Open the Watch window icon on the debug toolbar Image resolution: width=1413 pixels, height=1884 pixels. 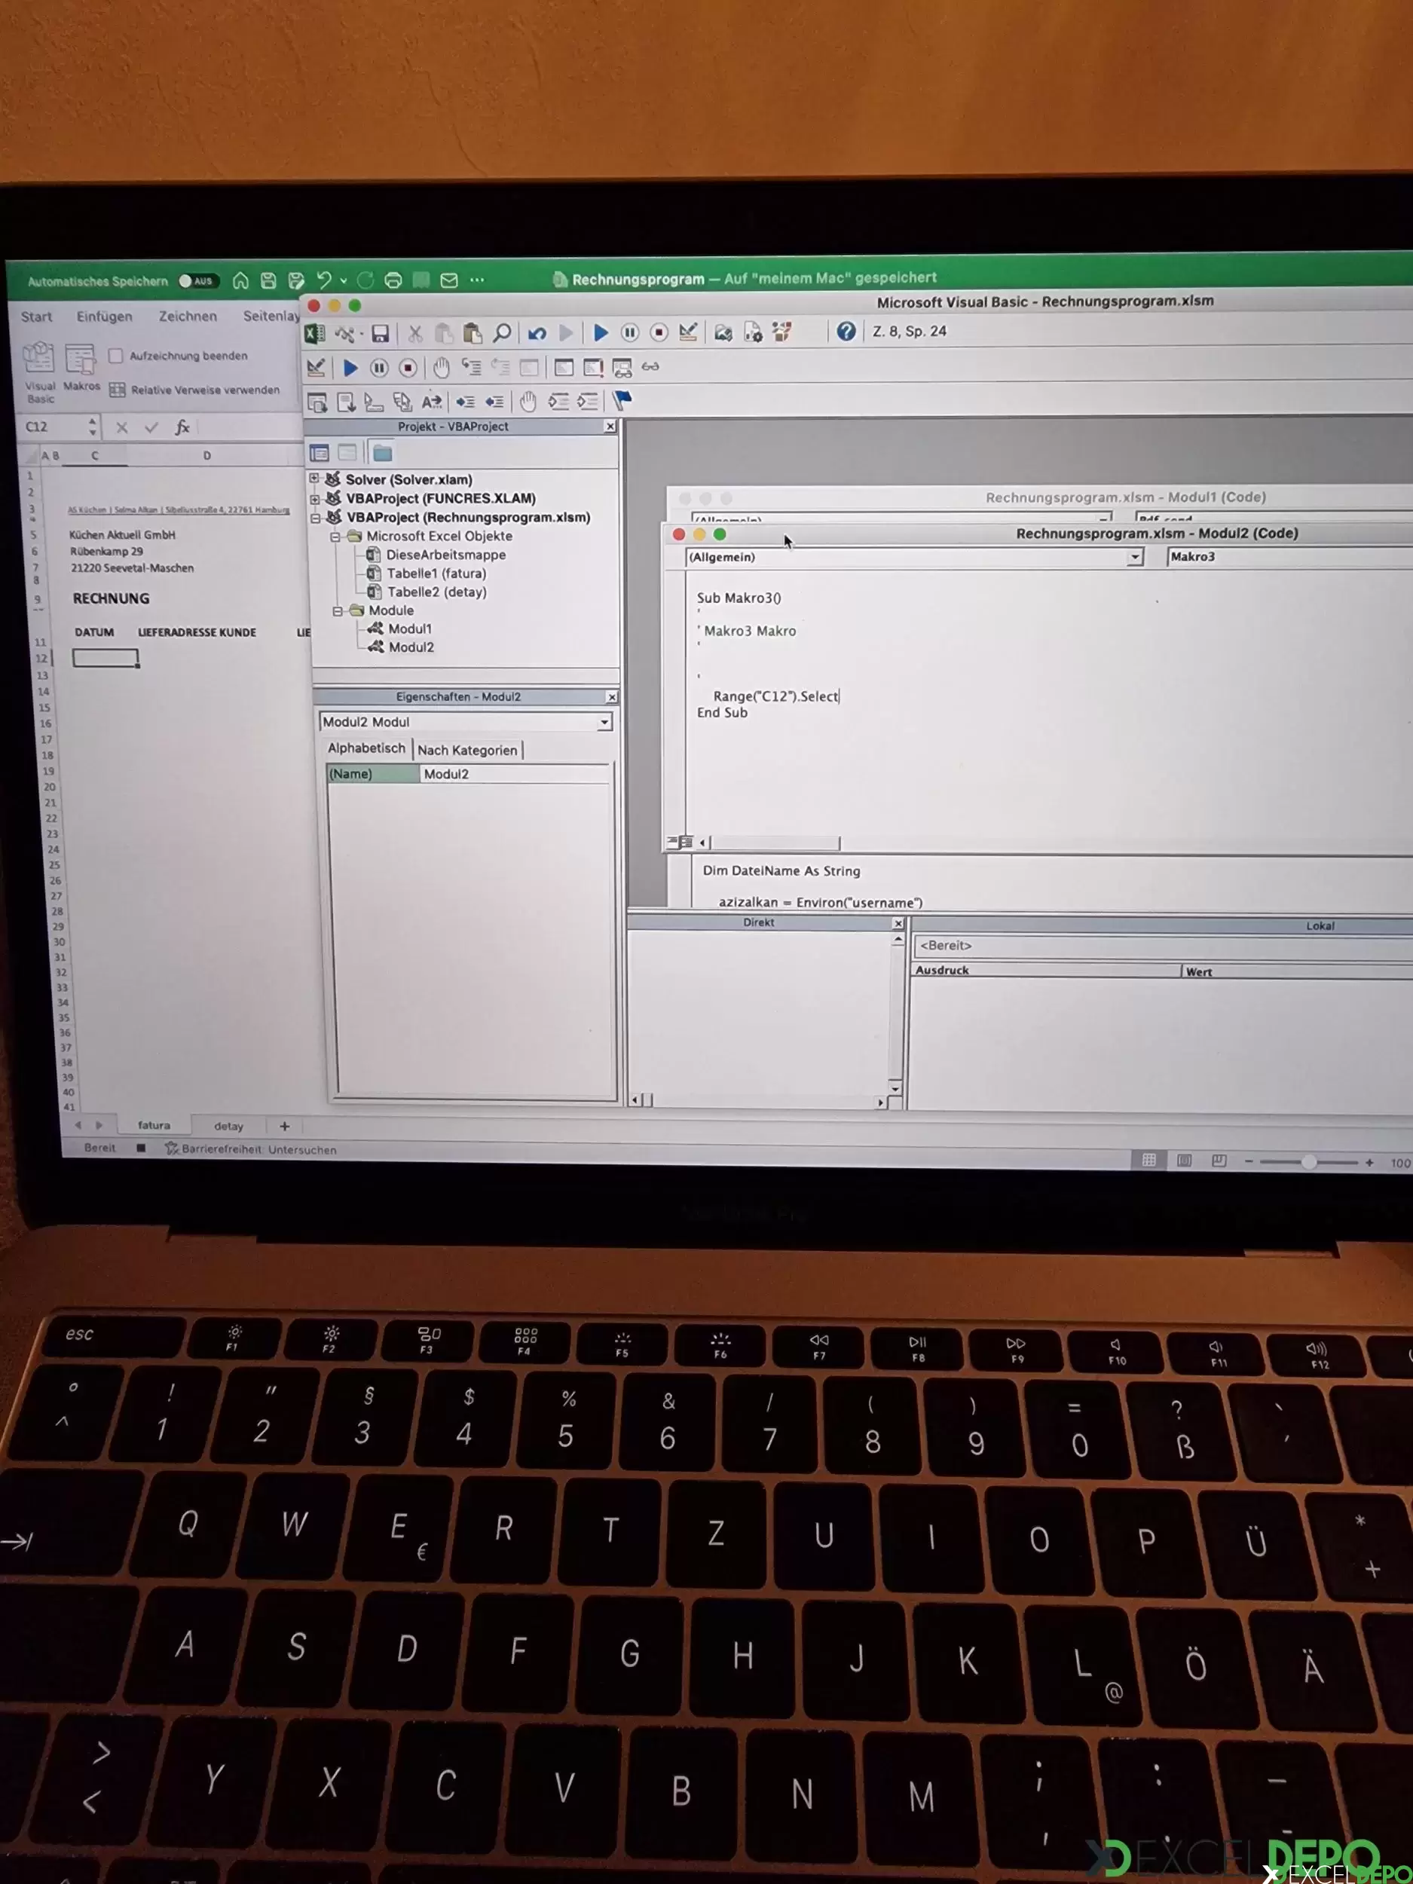coord(622,368)
